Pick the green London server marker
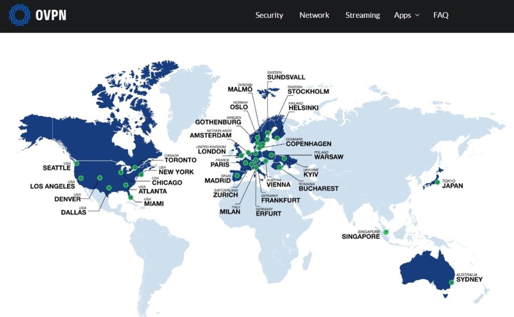The image size is (514, 317). point(241,155)
